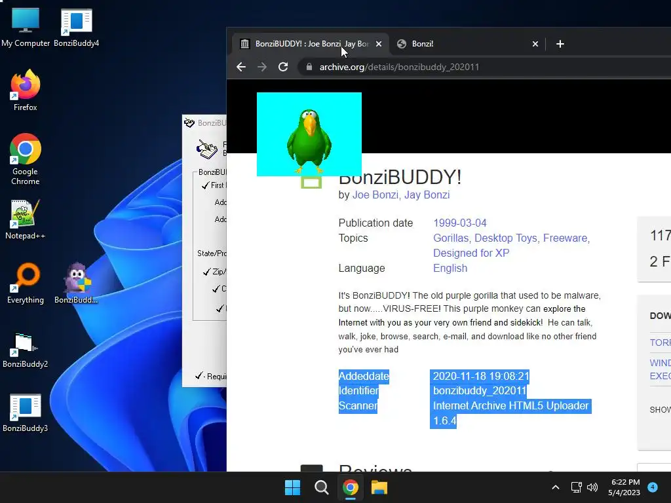Open a new Chrome tab

pyautogui.click(x=560, y=44)
